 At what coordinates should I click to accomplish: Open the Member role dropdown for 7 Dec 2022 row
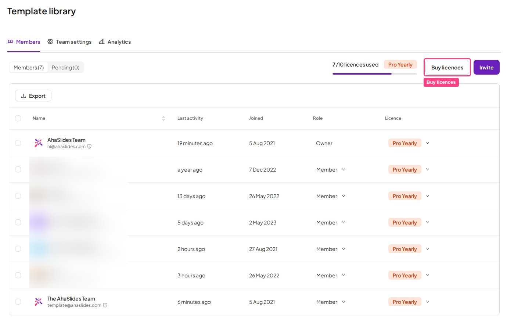click(331, 170)
